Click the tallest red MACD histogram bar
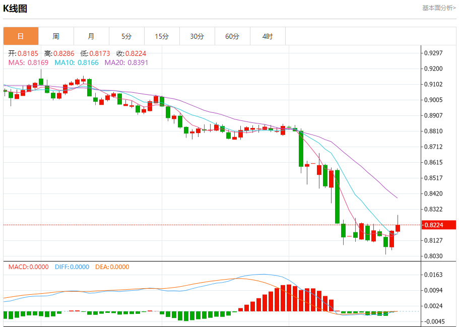The height and width of the screenshot is (327, 459). pos(289,298)
